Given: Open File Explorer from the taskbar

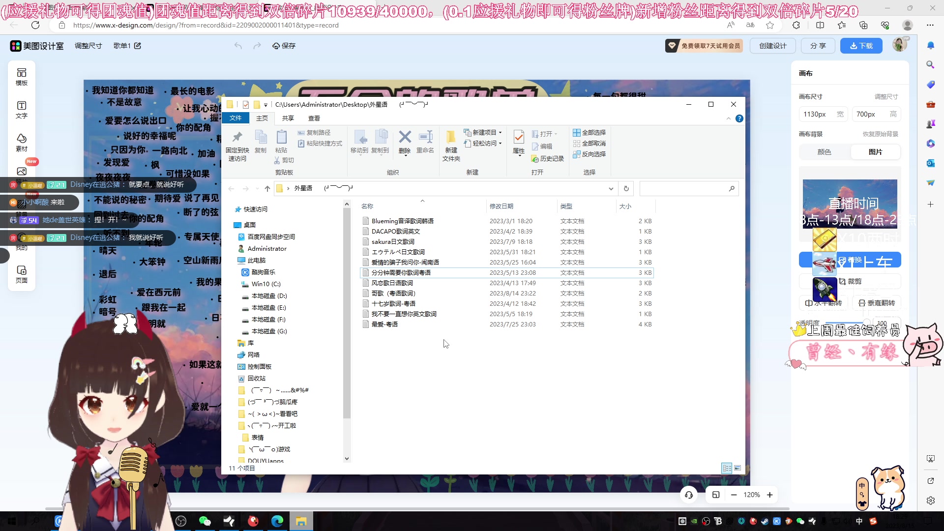Looking at the screenshot, I should click(301, 521).
